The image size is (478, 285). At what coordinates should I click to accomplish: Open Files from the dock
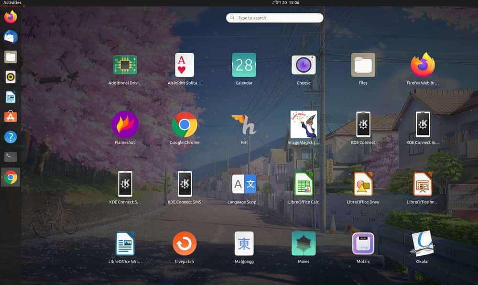tap(11, 57)
